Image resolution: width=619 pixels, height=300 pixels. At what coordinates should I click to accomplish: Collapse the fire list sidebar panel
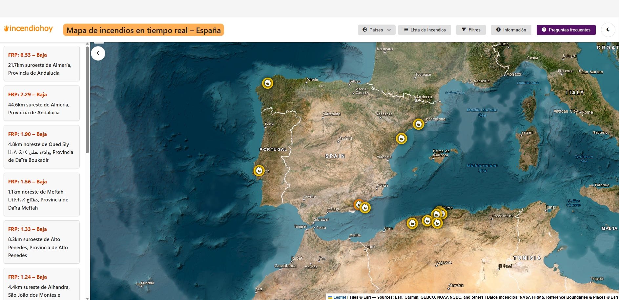pyautogui.click(x=98, y=53)
